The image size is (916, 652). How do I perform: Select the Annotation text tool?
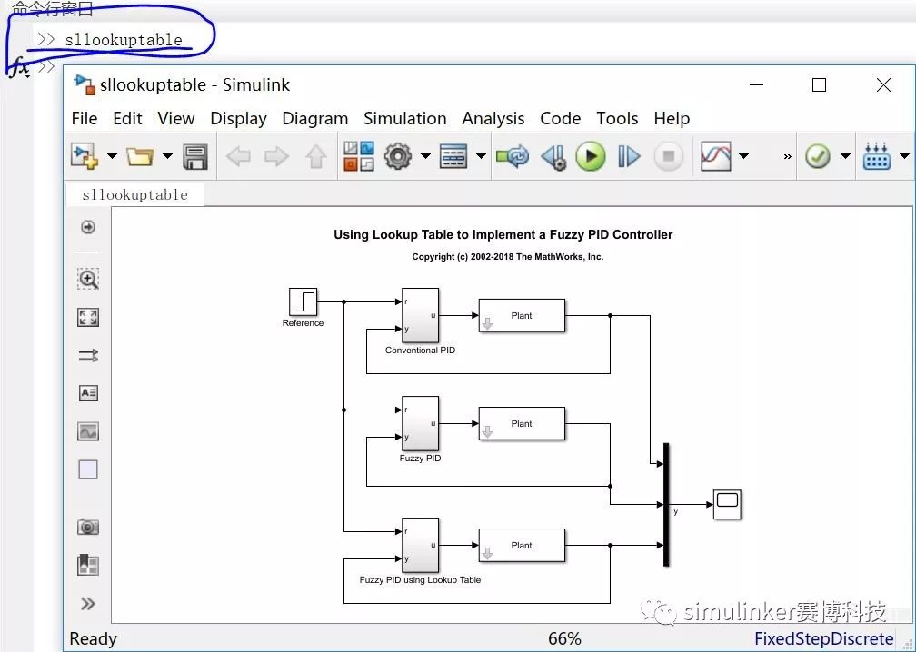tap(88, 393)
